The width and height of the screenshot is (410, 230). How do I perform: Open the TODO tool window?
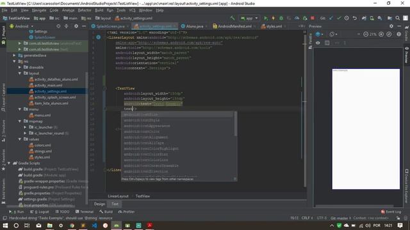(62, 211)
